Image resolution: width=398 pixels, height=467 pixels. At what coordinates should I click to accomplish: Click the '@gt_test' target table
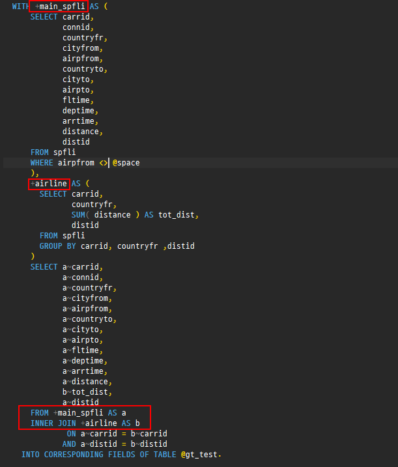pyautogui.click(x=199, y=455)
